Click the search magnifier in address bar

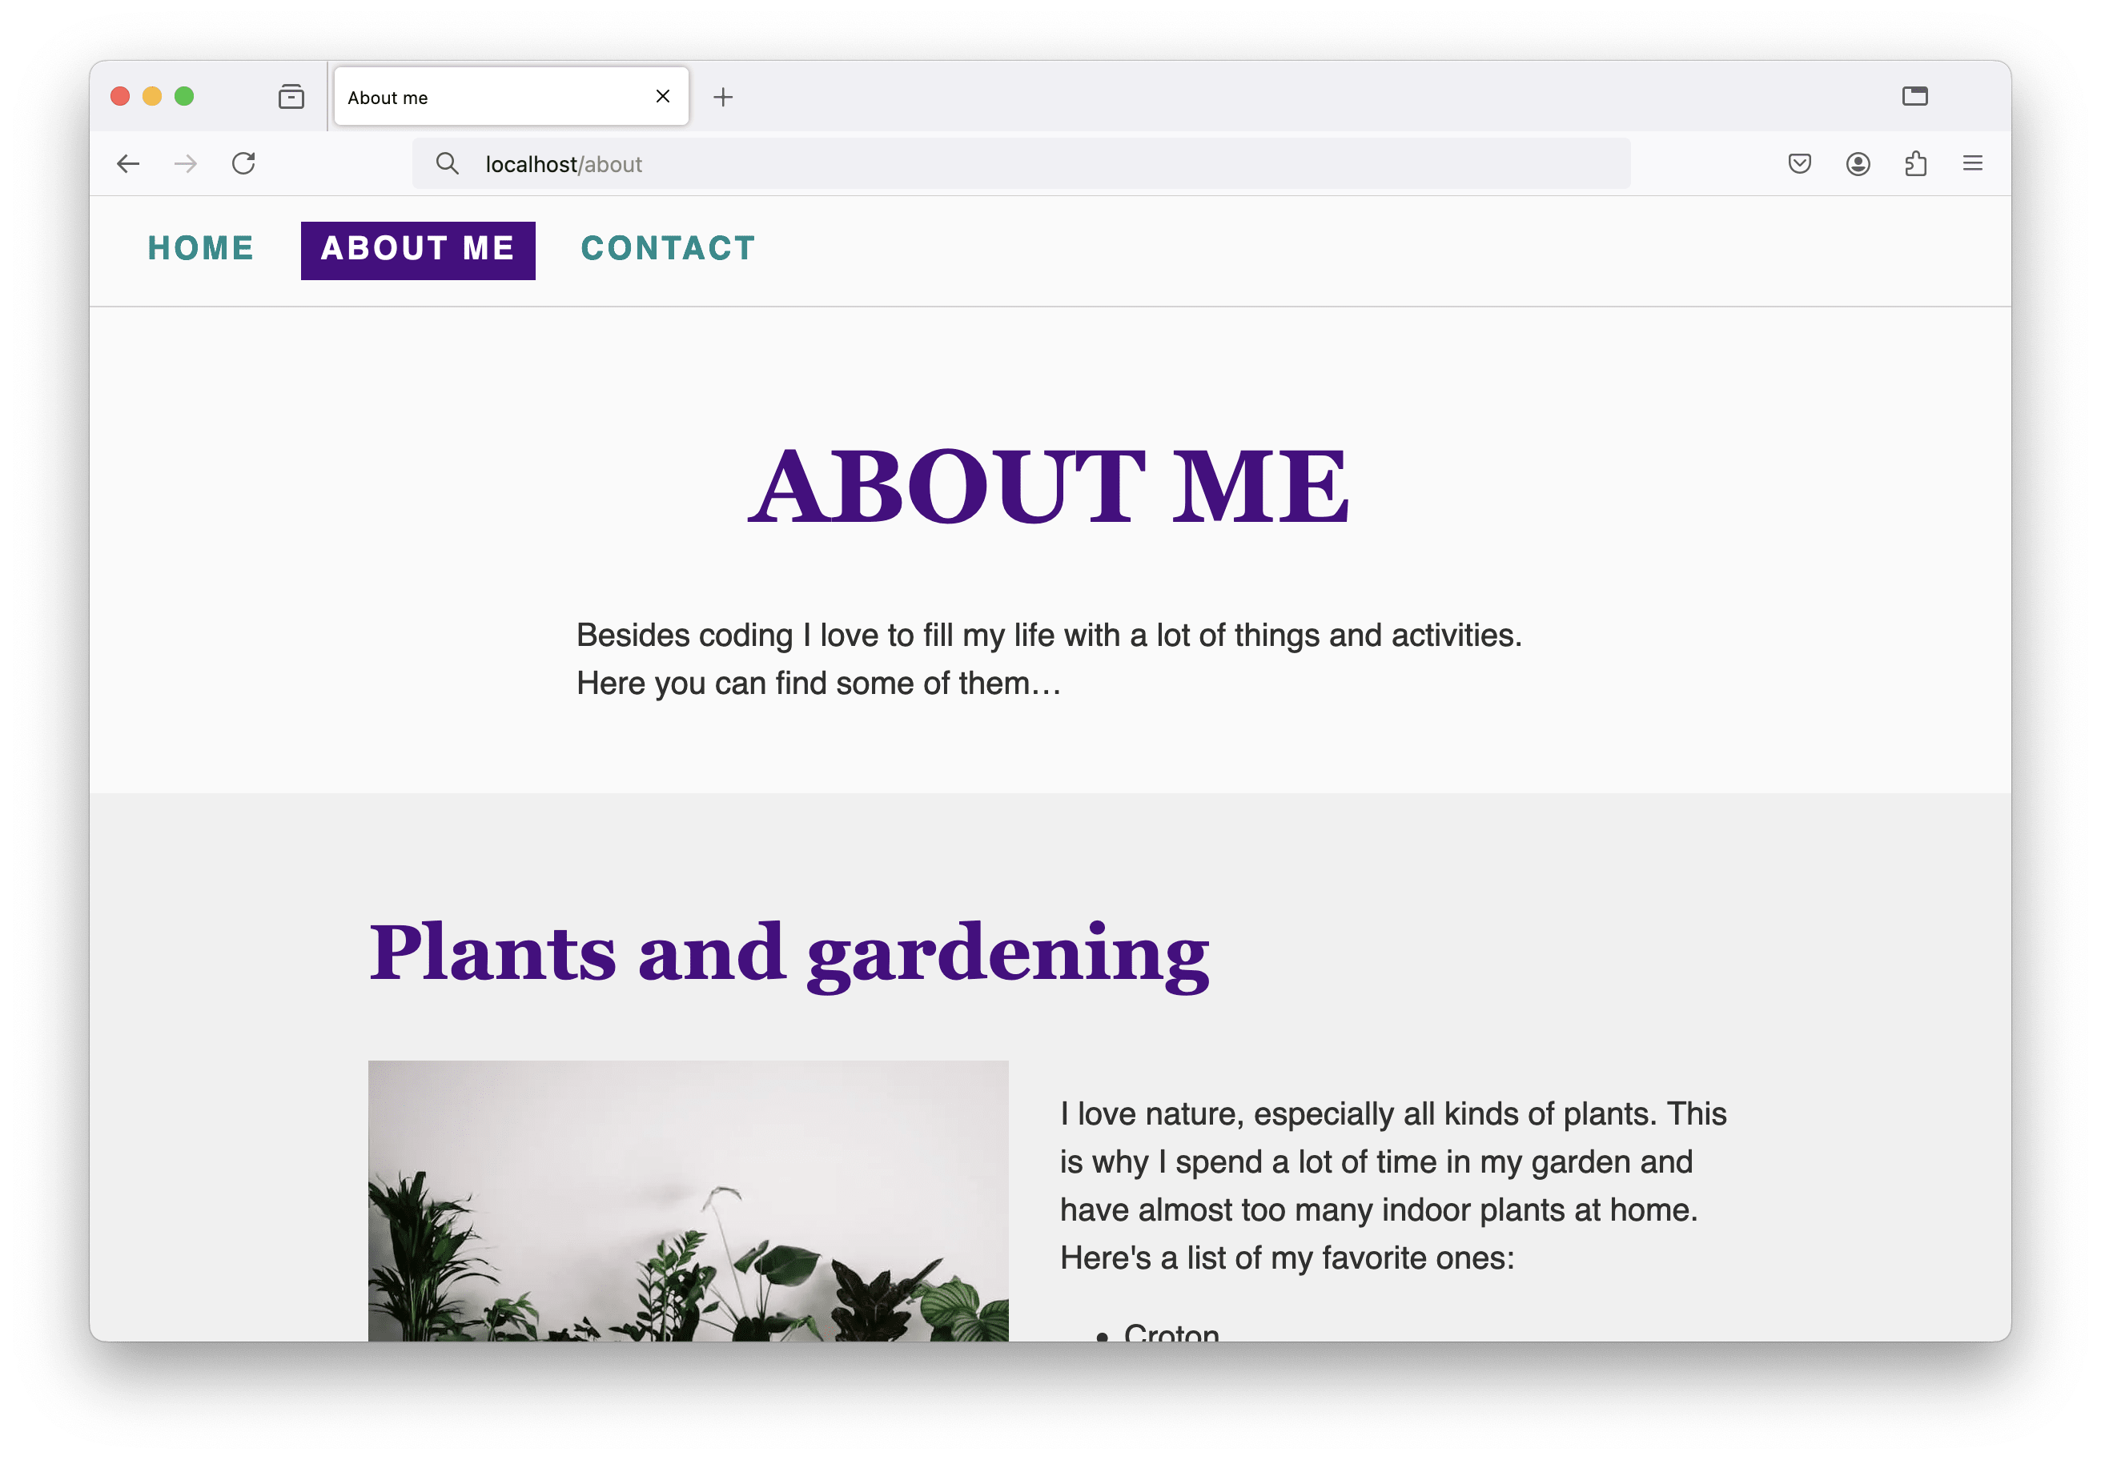449,164
